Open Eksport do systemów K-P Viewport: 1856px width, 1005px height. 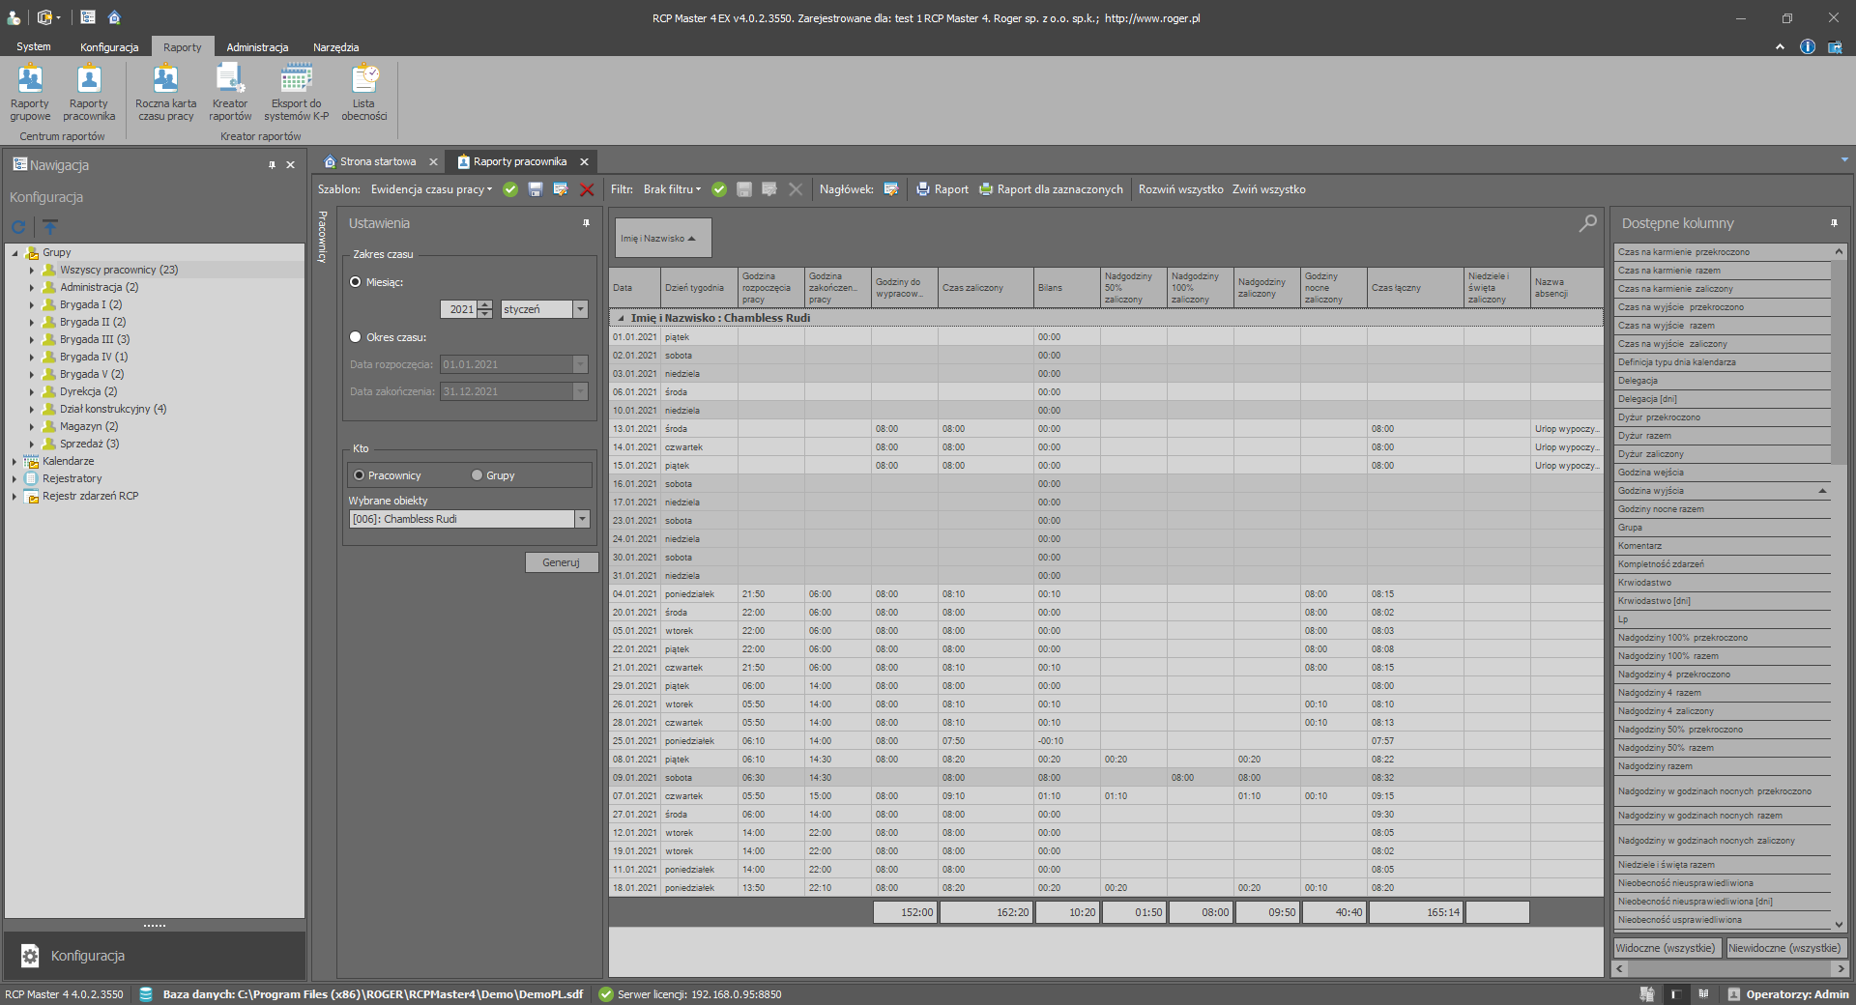296,93
